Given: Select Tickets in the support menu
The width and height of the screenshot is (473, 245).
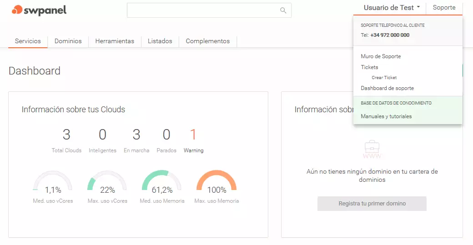Looking at the screenshot, I should pos(369,67).
